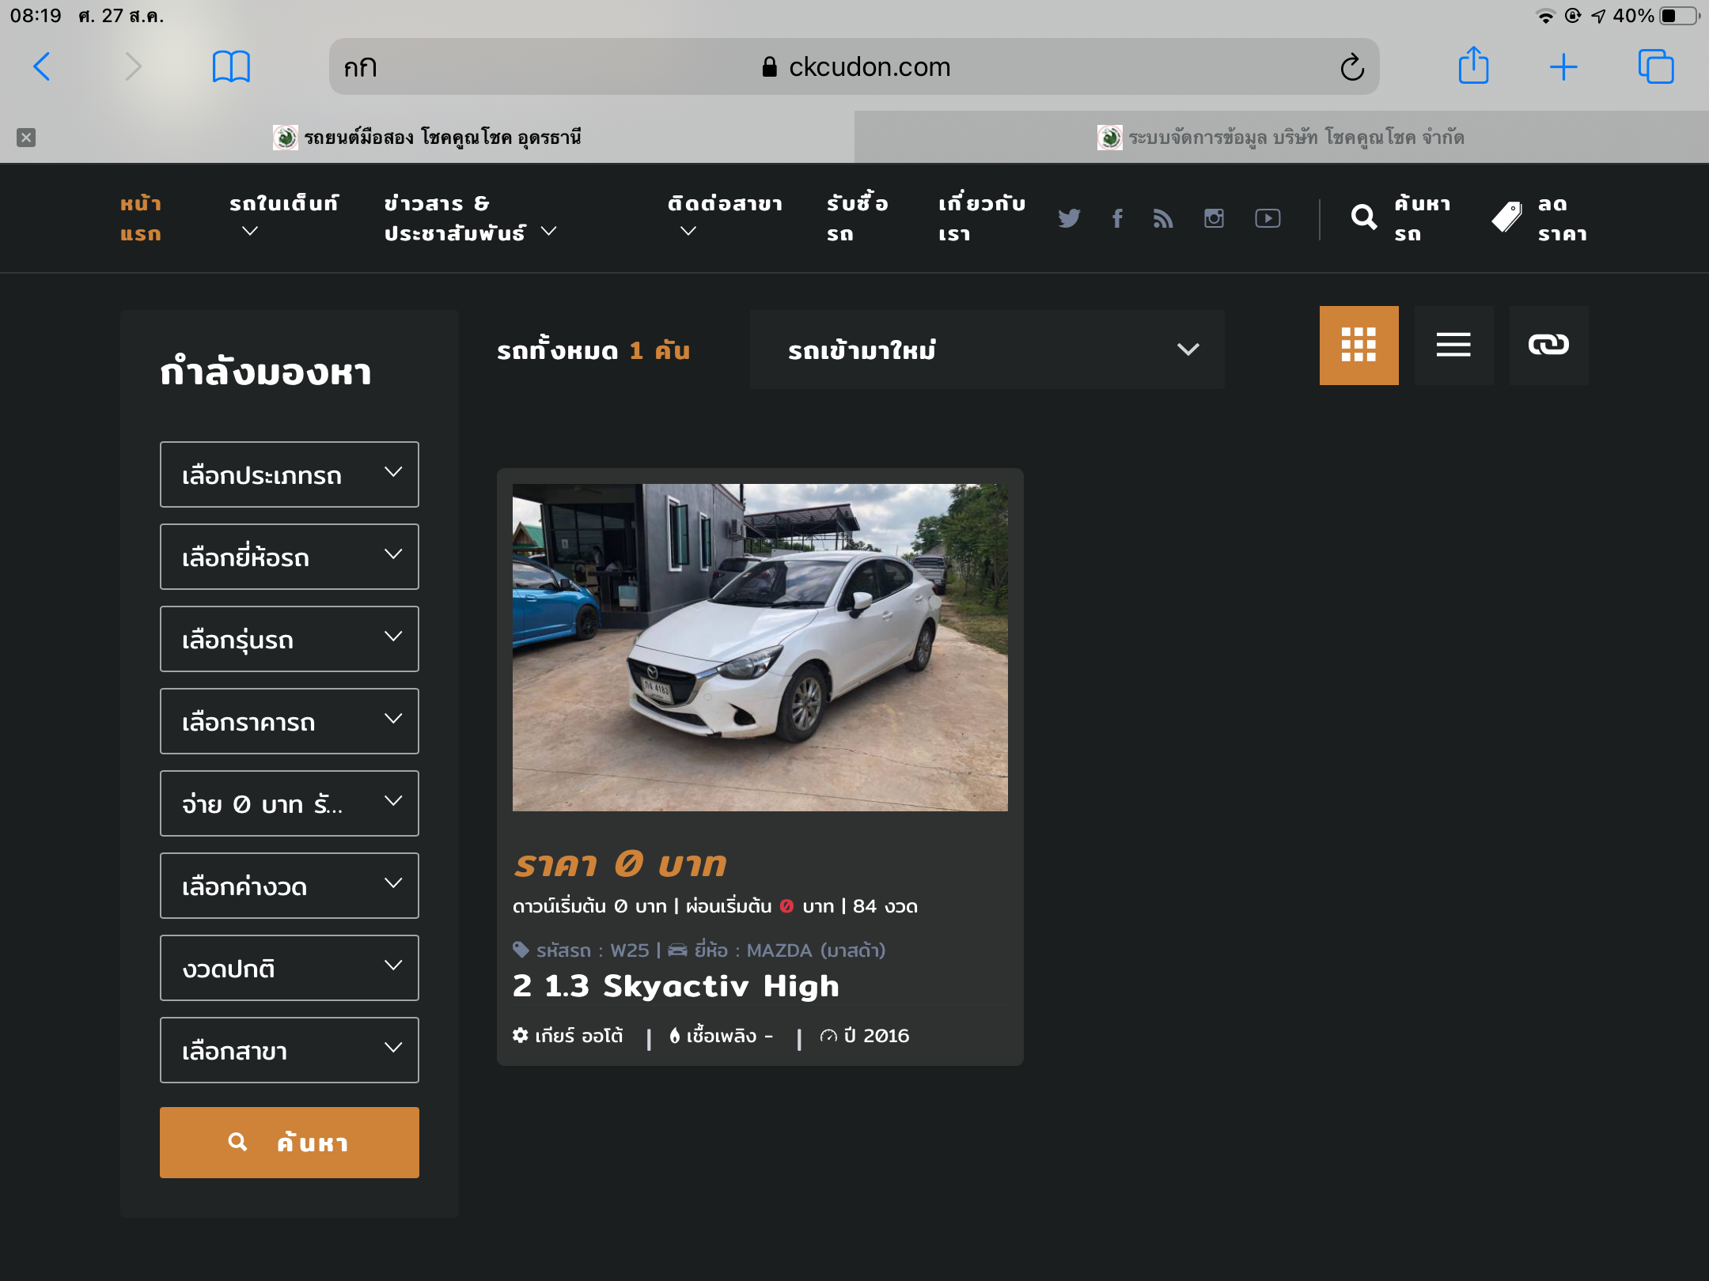Open the Instagram icon link
Image resolution: width=1709 pixels, height=1281 pixels.
1214,218
